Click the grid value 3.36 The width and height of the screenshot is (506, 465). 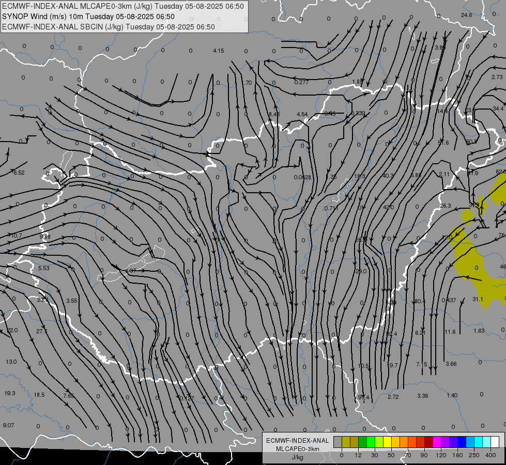(x=423, y=396)
